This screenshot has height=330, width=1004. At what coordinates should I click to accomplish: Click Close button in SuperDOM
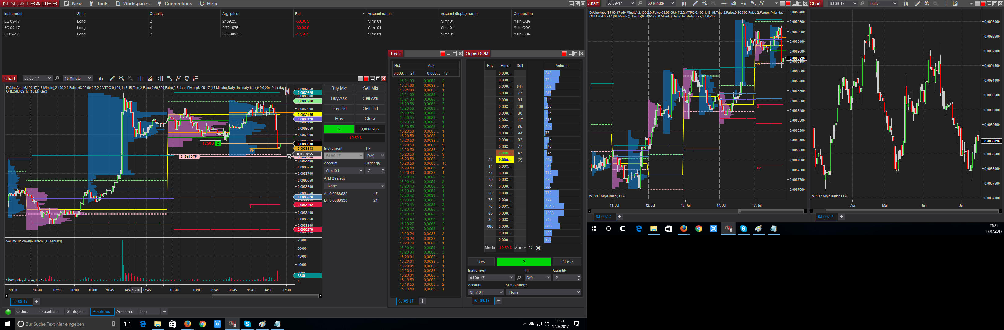(567, 262)
